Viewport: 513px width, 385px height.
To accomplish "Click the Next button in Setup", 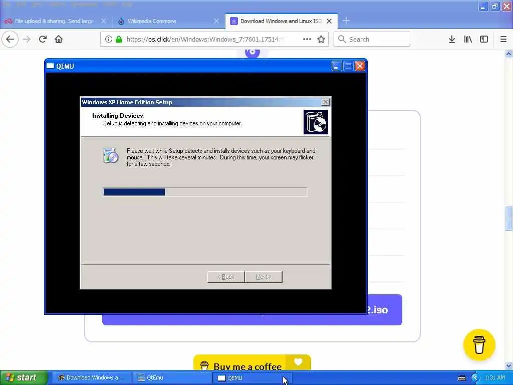I will (x=264, y=277).
